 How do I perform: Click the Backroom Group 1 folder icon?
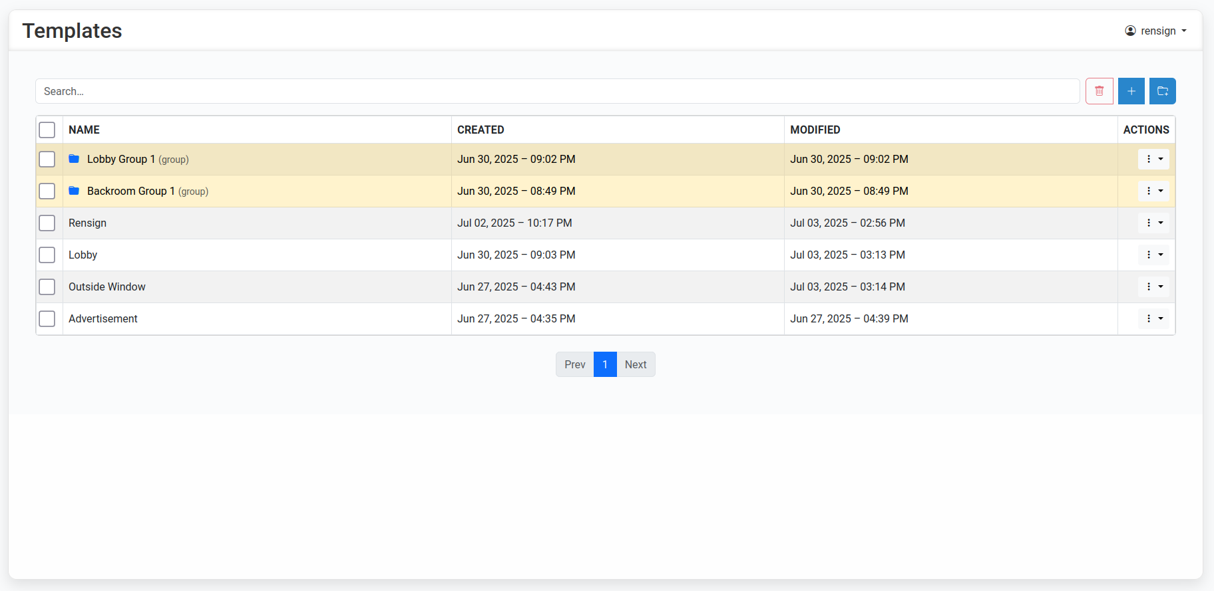(74, 191)
